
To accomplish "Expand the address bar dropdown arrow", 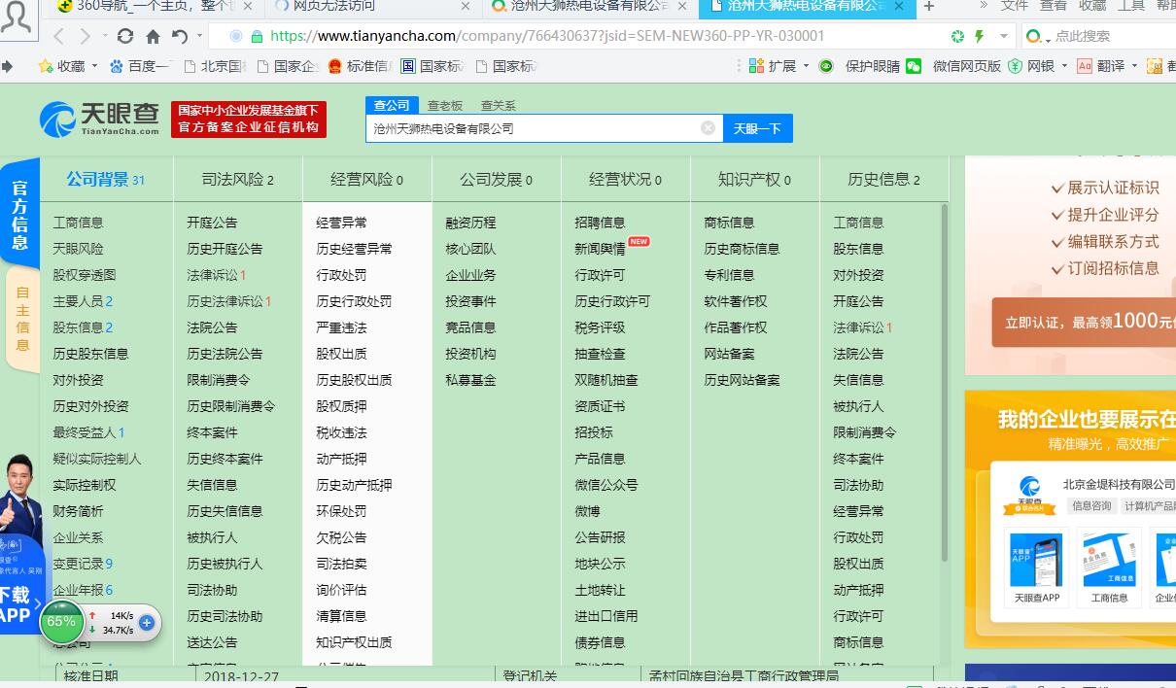I will click(1005, 37).
